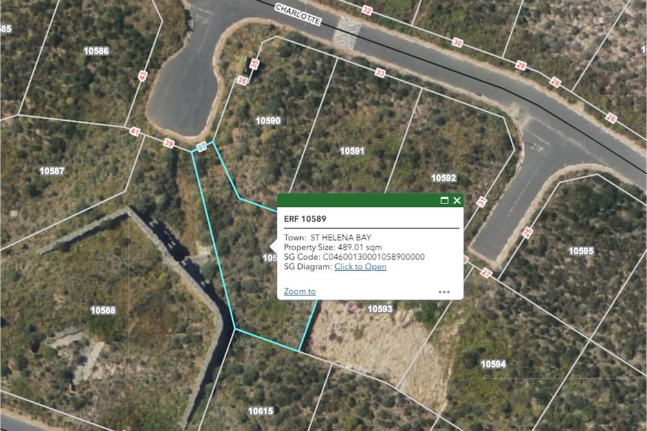Screen dimensions: 647x431
Task: Select parcel 10586 on the map
Action: coord(96,51)
